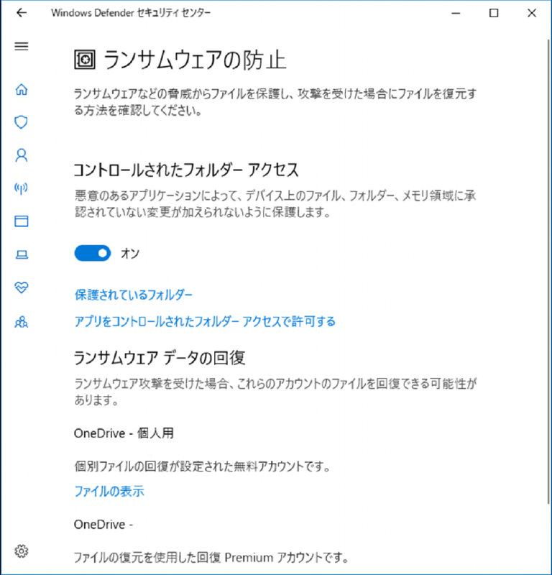Click the Premium アカウントです description text
This screenshot has height=575, width=552.
(211, 558)
